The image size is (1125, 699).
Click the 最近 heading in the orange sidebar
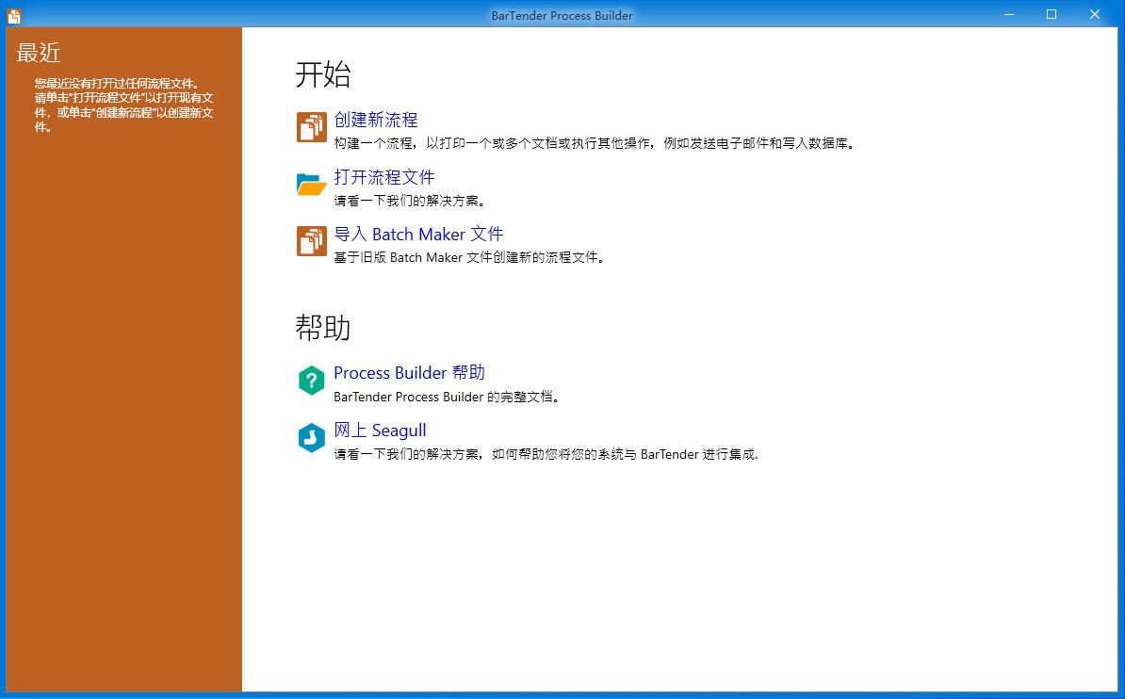pyautogui.click(x=39, y=53)
